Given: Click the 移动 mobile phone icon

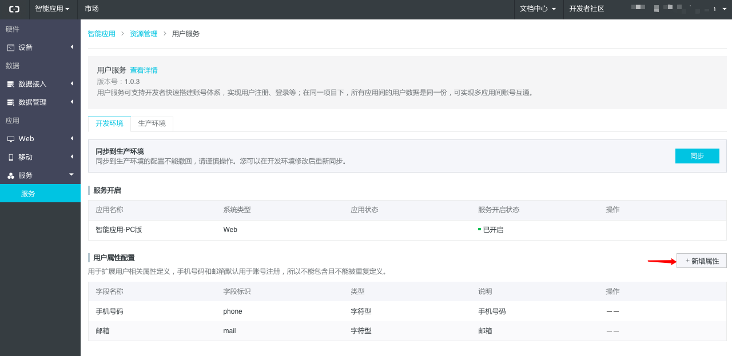Looking at the screenshot, I should point(11,158).
